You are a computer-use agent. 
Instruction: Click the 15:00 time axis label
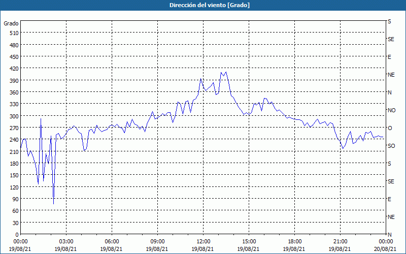click(x=249, y=242)
